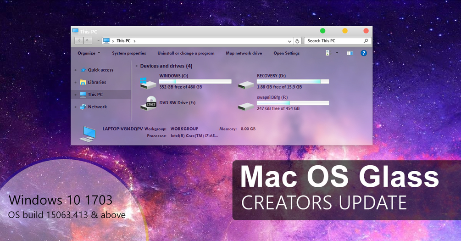Expand the Libraries tree node
The image size is (461, 241).
coord(76,82)
